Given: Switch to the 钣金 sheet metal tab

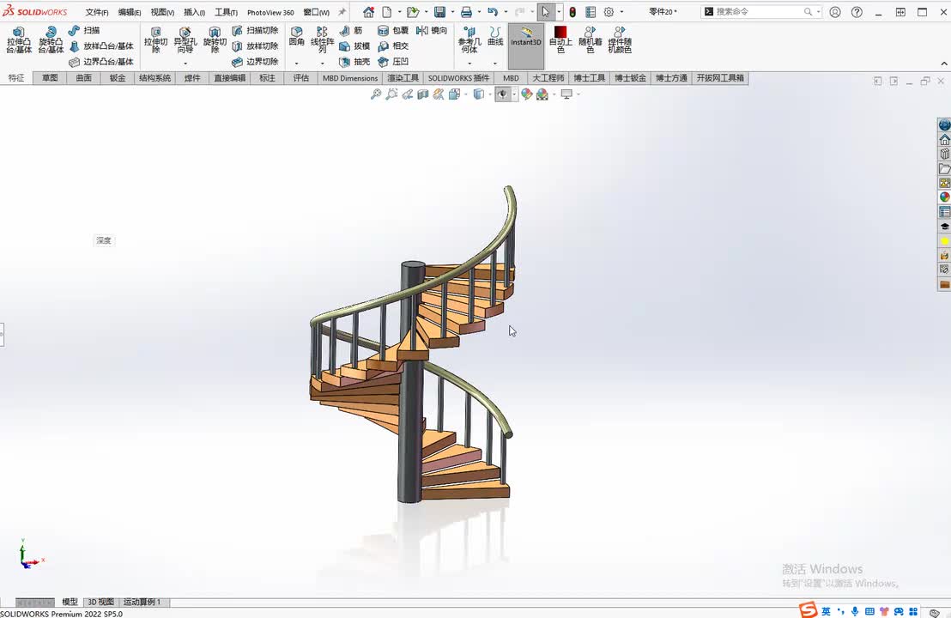Looking at the screenshot, I should pyautogui.click(x=118, y=77).
